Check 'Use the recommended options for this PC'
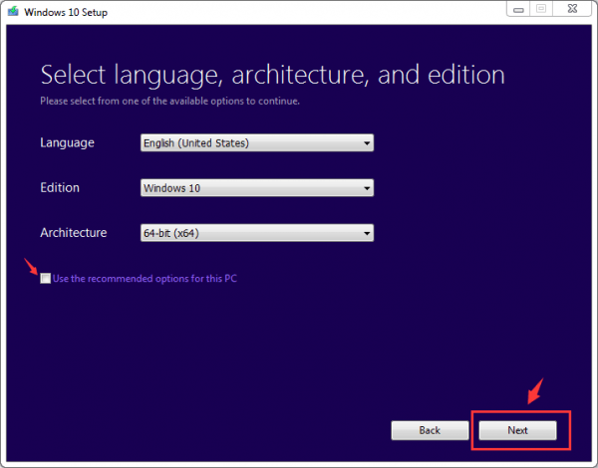 pos(46,278)
